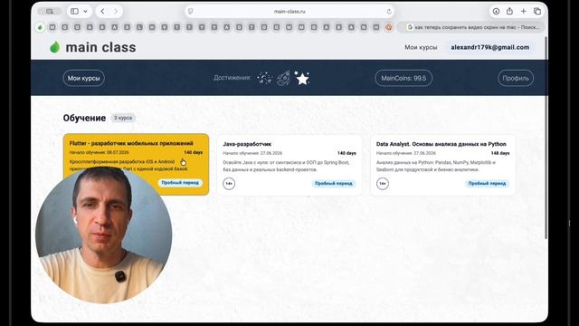Click the Java course description text
The image size is (579, 326).
pos(286,166)
